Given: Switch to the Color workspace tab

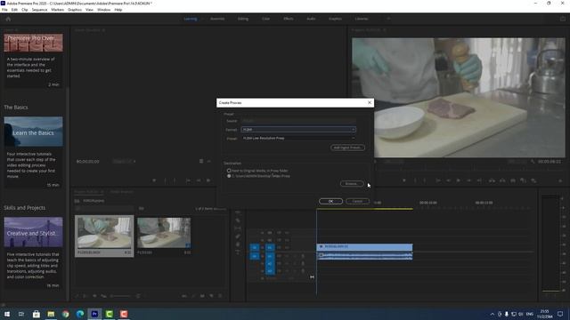Looking at the screenshot, I should (x=265, y=19).
